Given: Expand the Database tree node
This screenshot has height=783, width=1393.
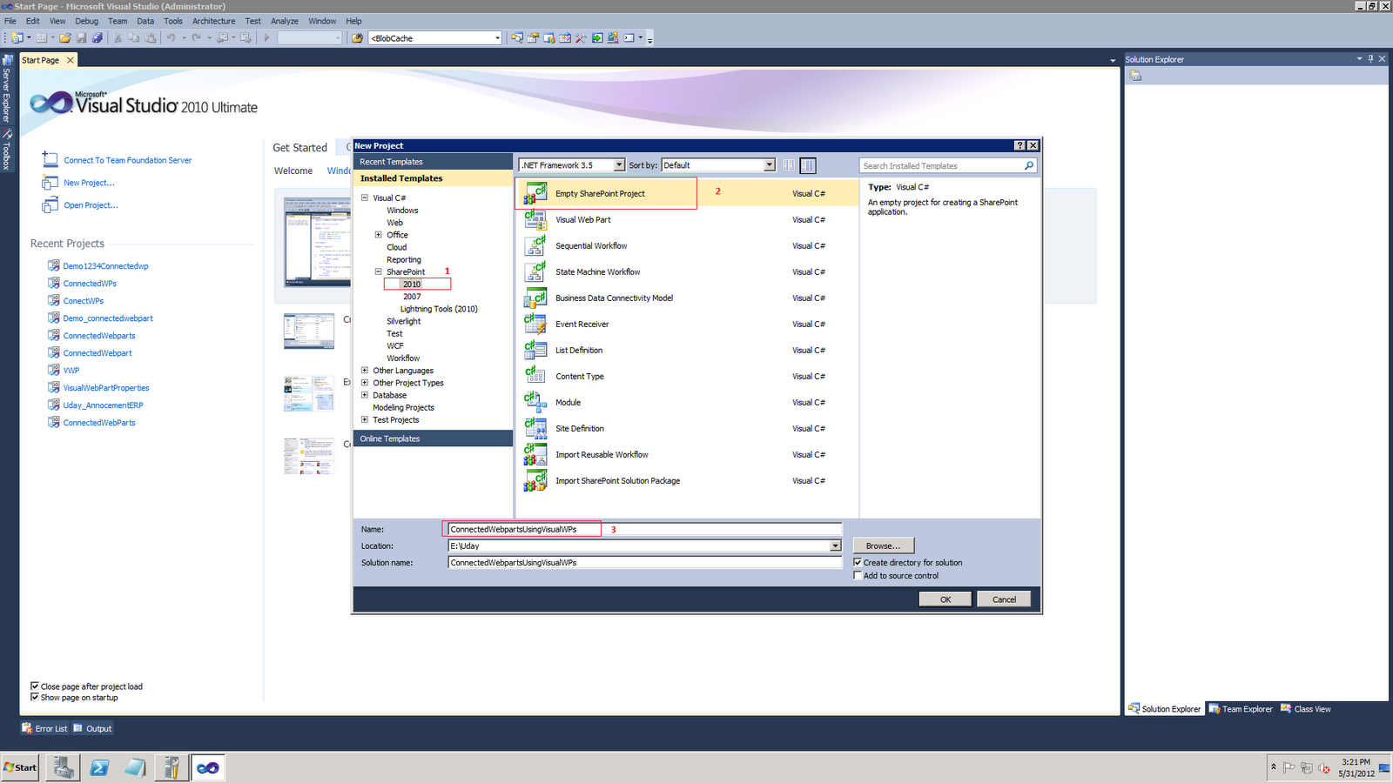Looking at the screenshot, I should tap(365, 395).
